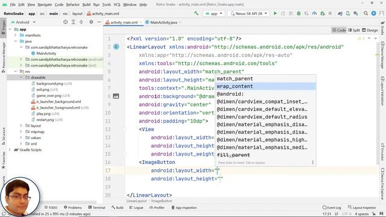The width and height of the screenshot is (386, 217).
Task: Expand the manifests folder
Action: point(16,35)
